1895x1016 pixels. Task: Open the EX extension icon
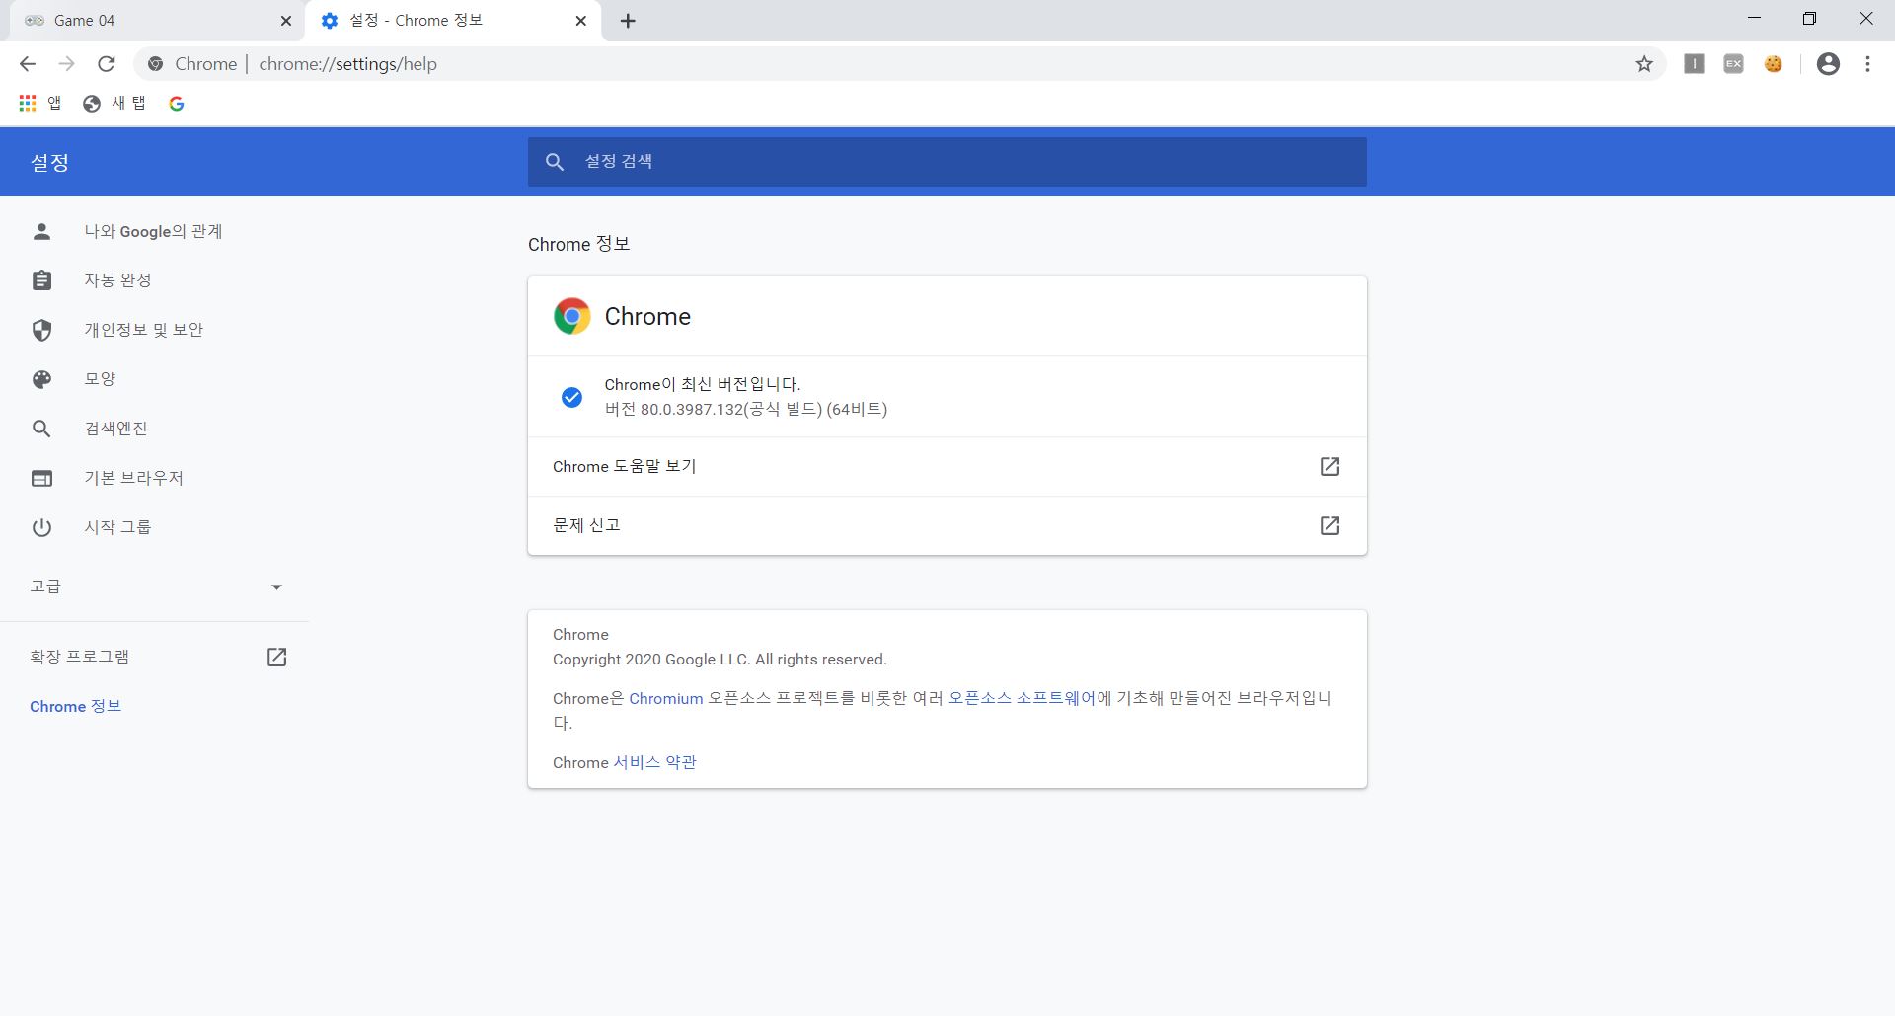tap(1734, 64)
